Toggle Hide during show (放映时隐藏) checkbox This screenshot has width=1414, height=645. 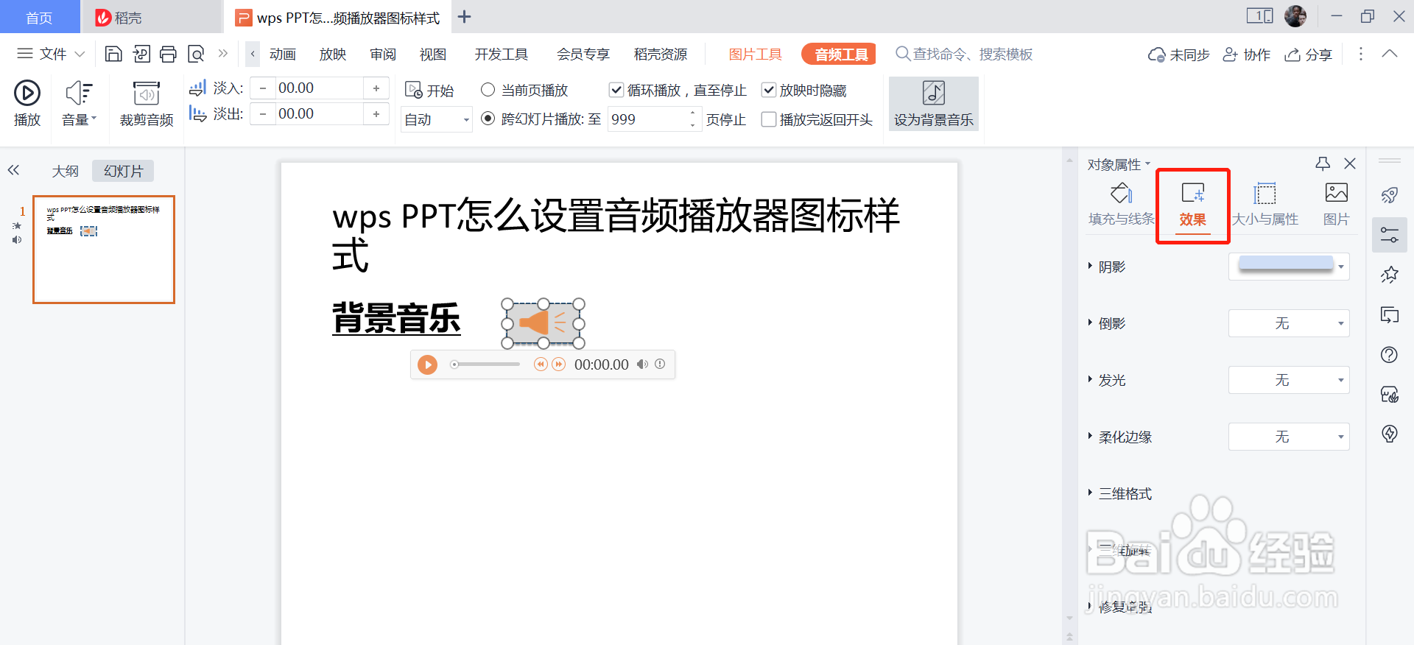pos(769,90)
